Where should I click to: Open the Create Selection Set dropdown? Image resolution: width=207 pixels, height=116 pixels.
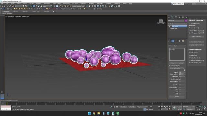click(78, 6)
